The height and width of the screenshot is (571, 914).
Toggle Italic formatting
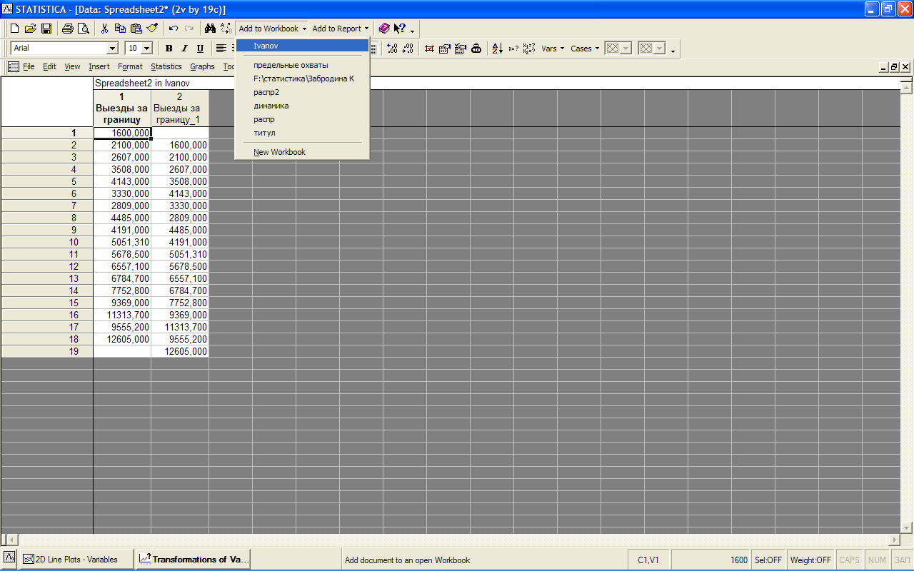point(184,49)
